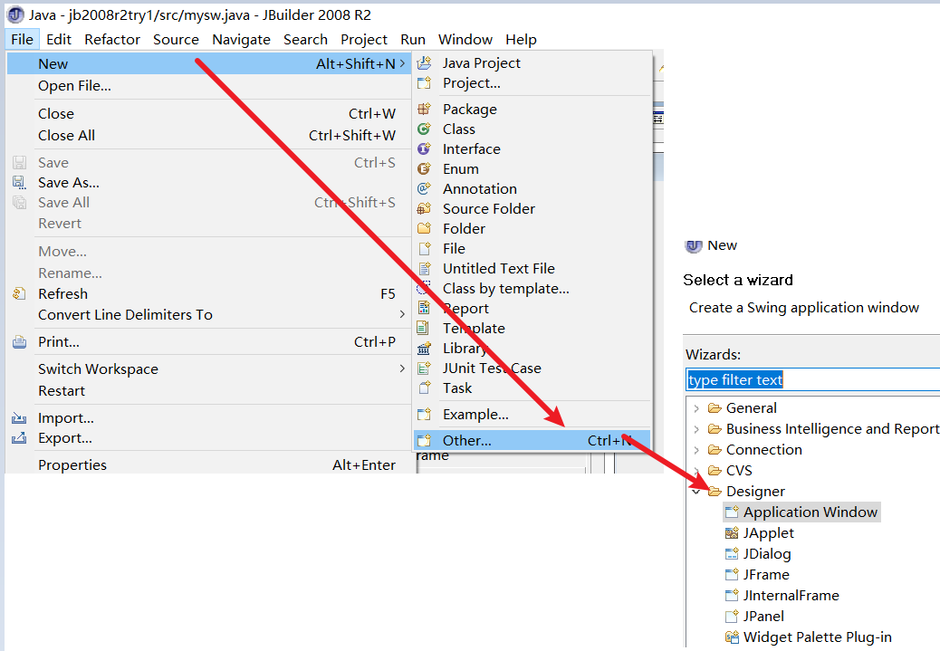This screenshot has height=651, width=940.
Task: Click the File icon in New submenu
Action: [x=425, y=248]
